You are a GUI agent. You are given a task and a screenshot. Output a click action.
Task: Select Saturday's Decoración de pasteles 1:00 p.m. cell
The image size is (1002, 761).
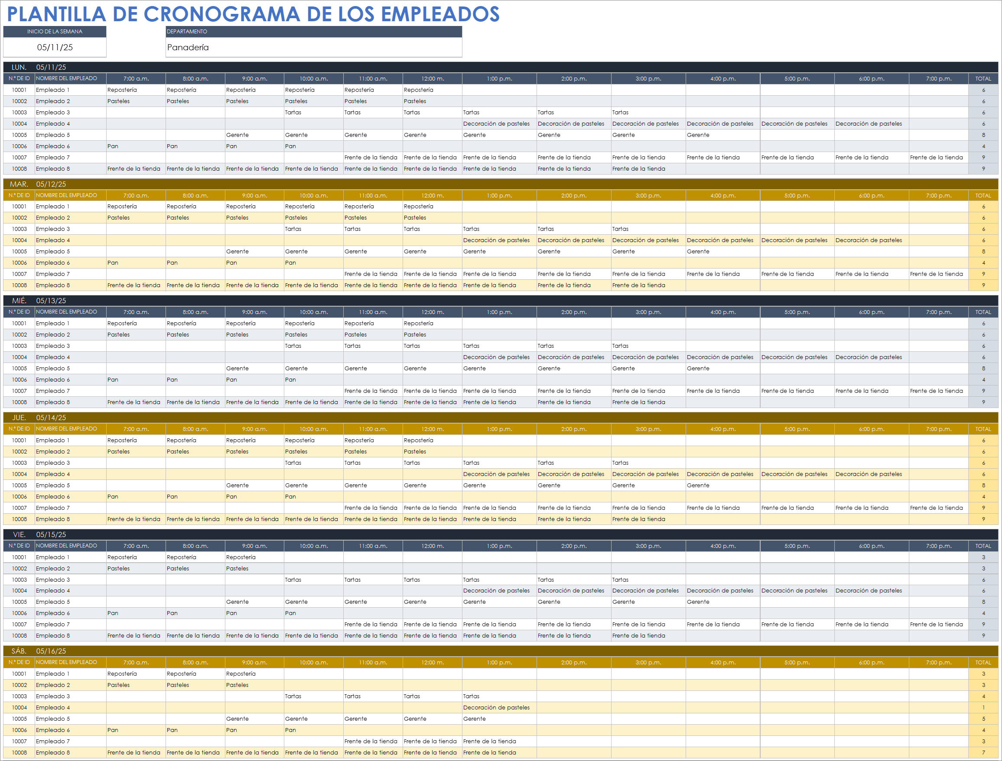(499, 708)
